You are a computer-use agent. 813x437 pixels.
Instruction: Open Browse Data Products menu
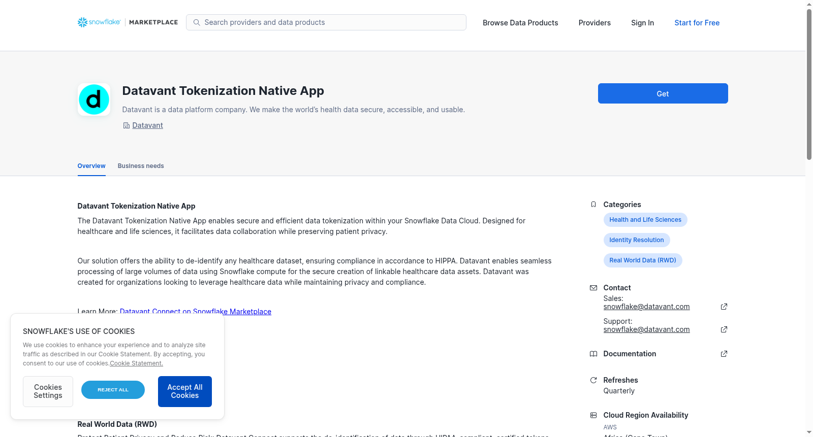pos(520,23)
